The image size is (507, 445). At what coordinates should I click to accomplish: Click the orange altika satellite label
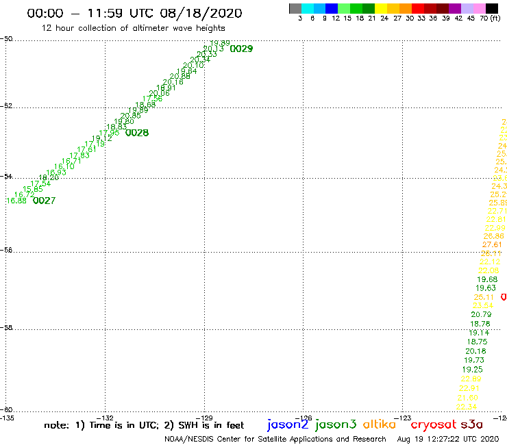[x=380, y=424]
